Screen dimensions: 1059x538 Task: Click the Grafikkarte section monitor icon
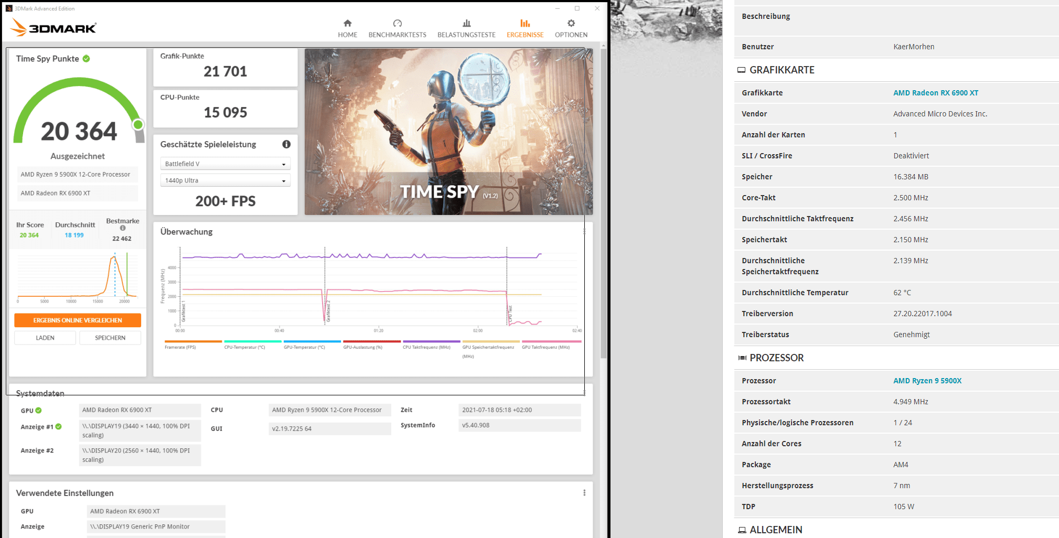pyautogui.click(x=741, y=70)
